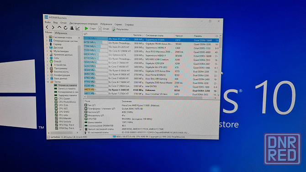Click the Отчёт document icon in toolbar
The width and height of the screenshot is (306, 172).
point(100,29)
